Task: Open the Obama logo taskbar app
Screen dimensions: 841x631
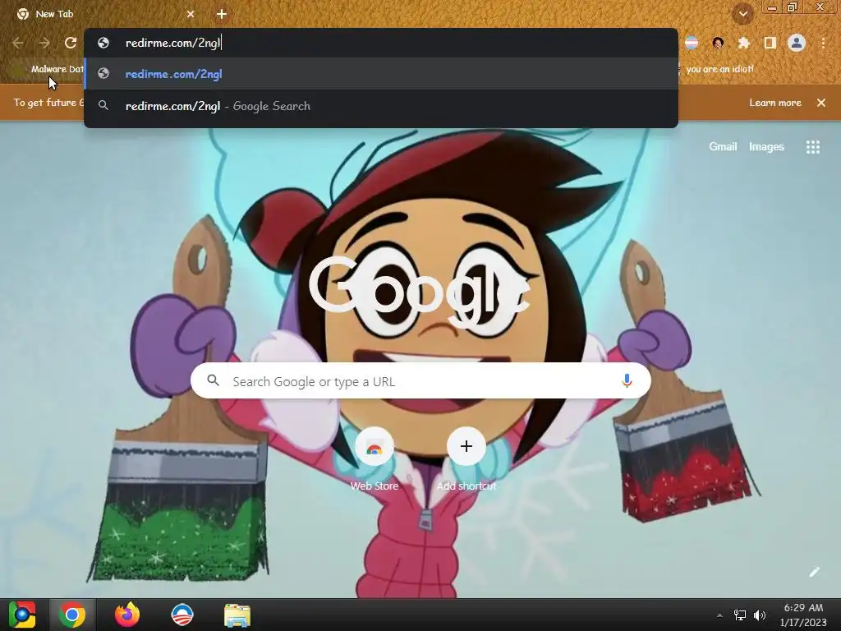Action: pyautogui.click(x=182, y=615)
